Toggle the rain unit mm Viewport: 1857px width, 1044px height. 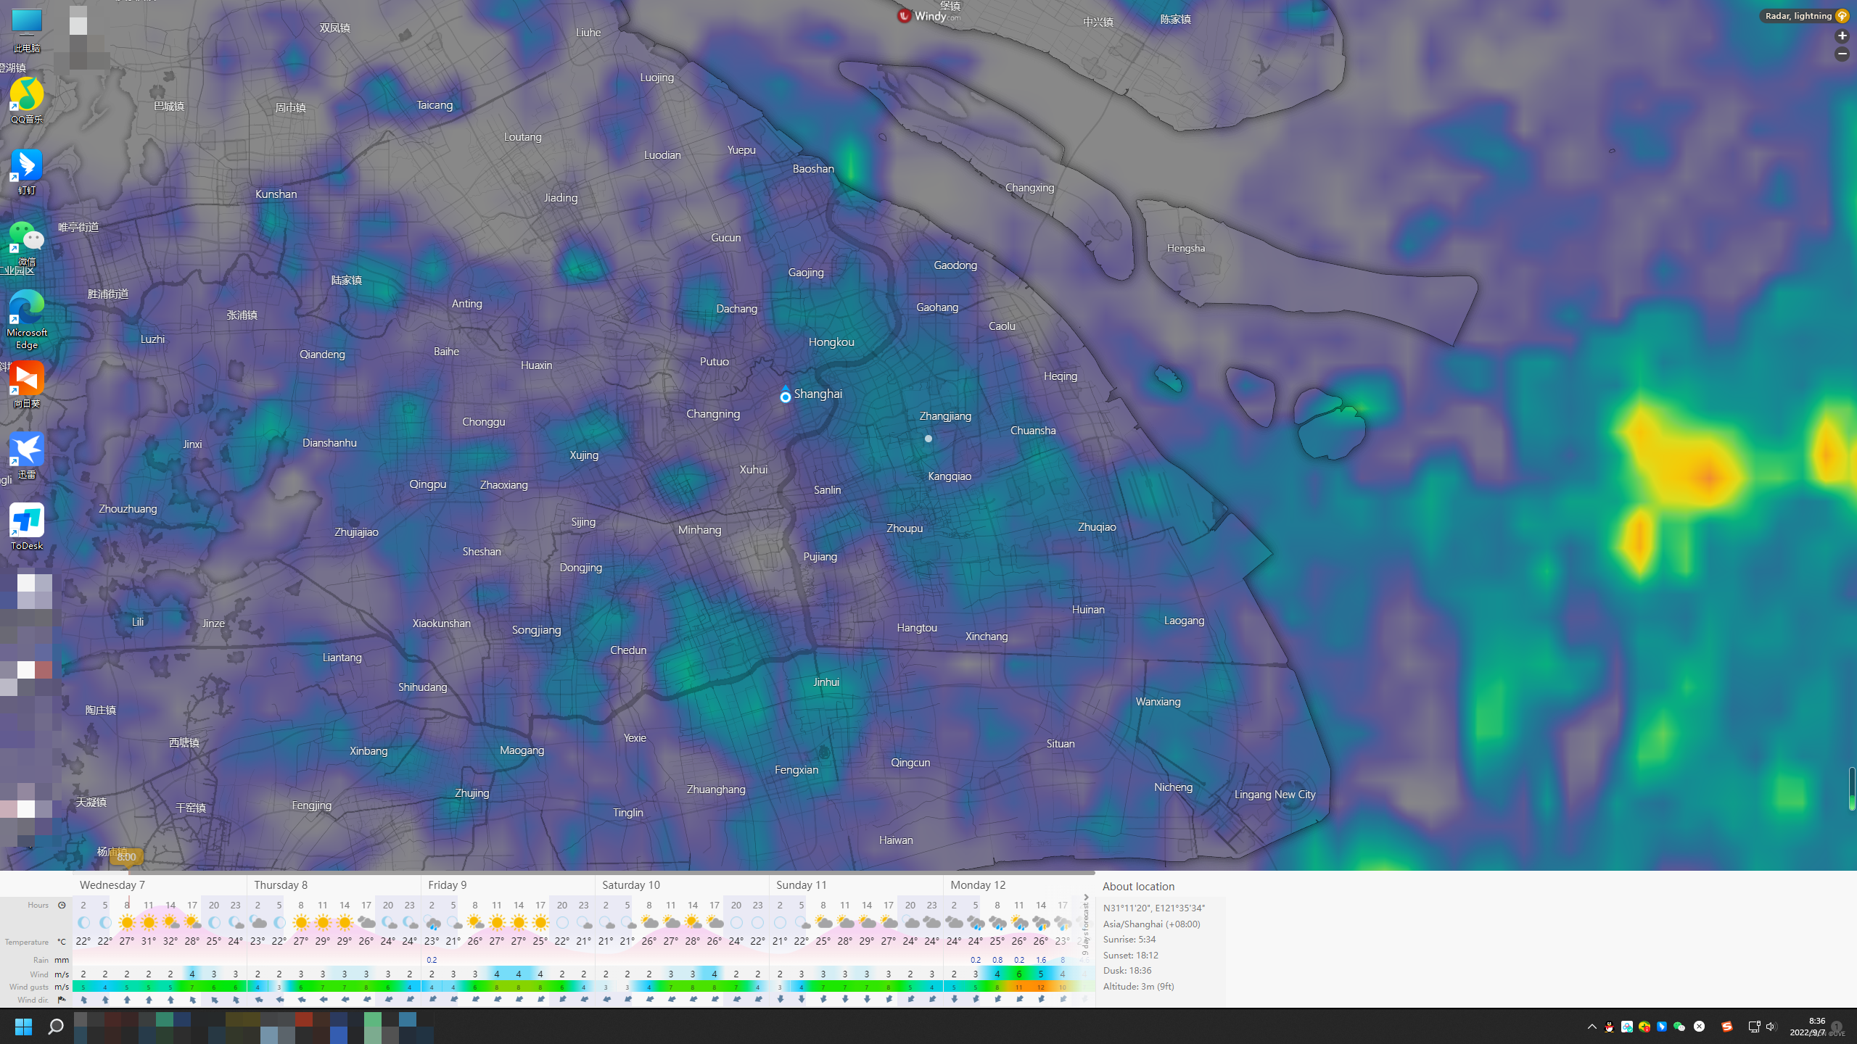tap(62, 960)
